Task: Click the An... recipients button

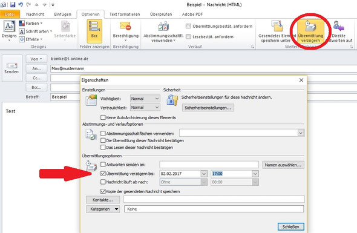Action: click(x=36, y=68)
